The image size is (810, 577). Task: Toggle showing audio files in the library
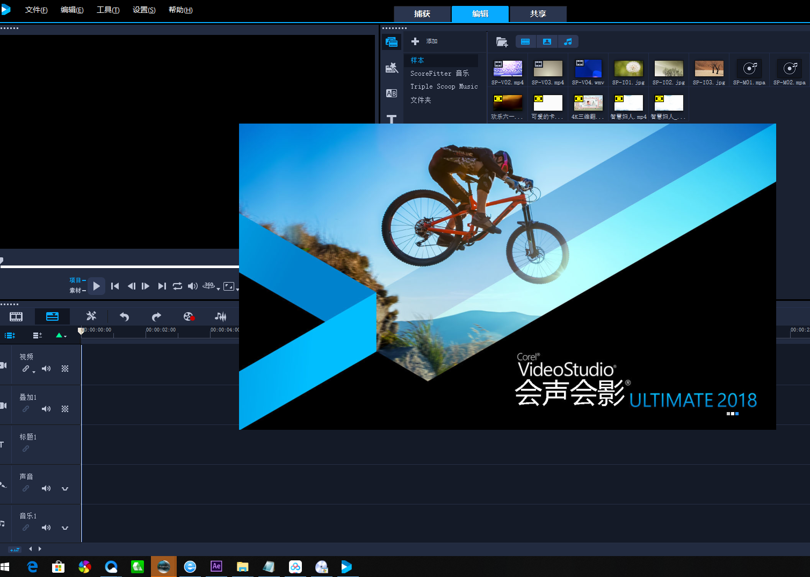pyautogui.click(x=568, y=41)
